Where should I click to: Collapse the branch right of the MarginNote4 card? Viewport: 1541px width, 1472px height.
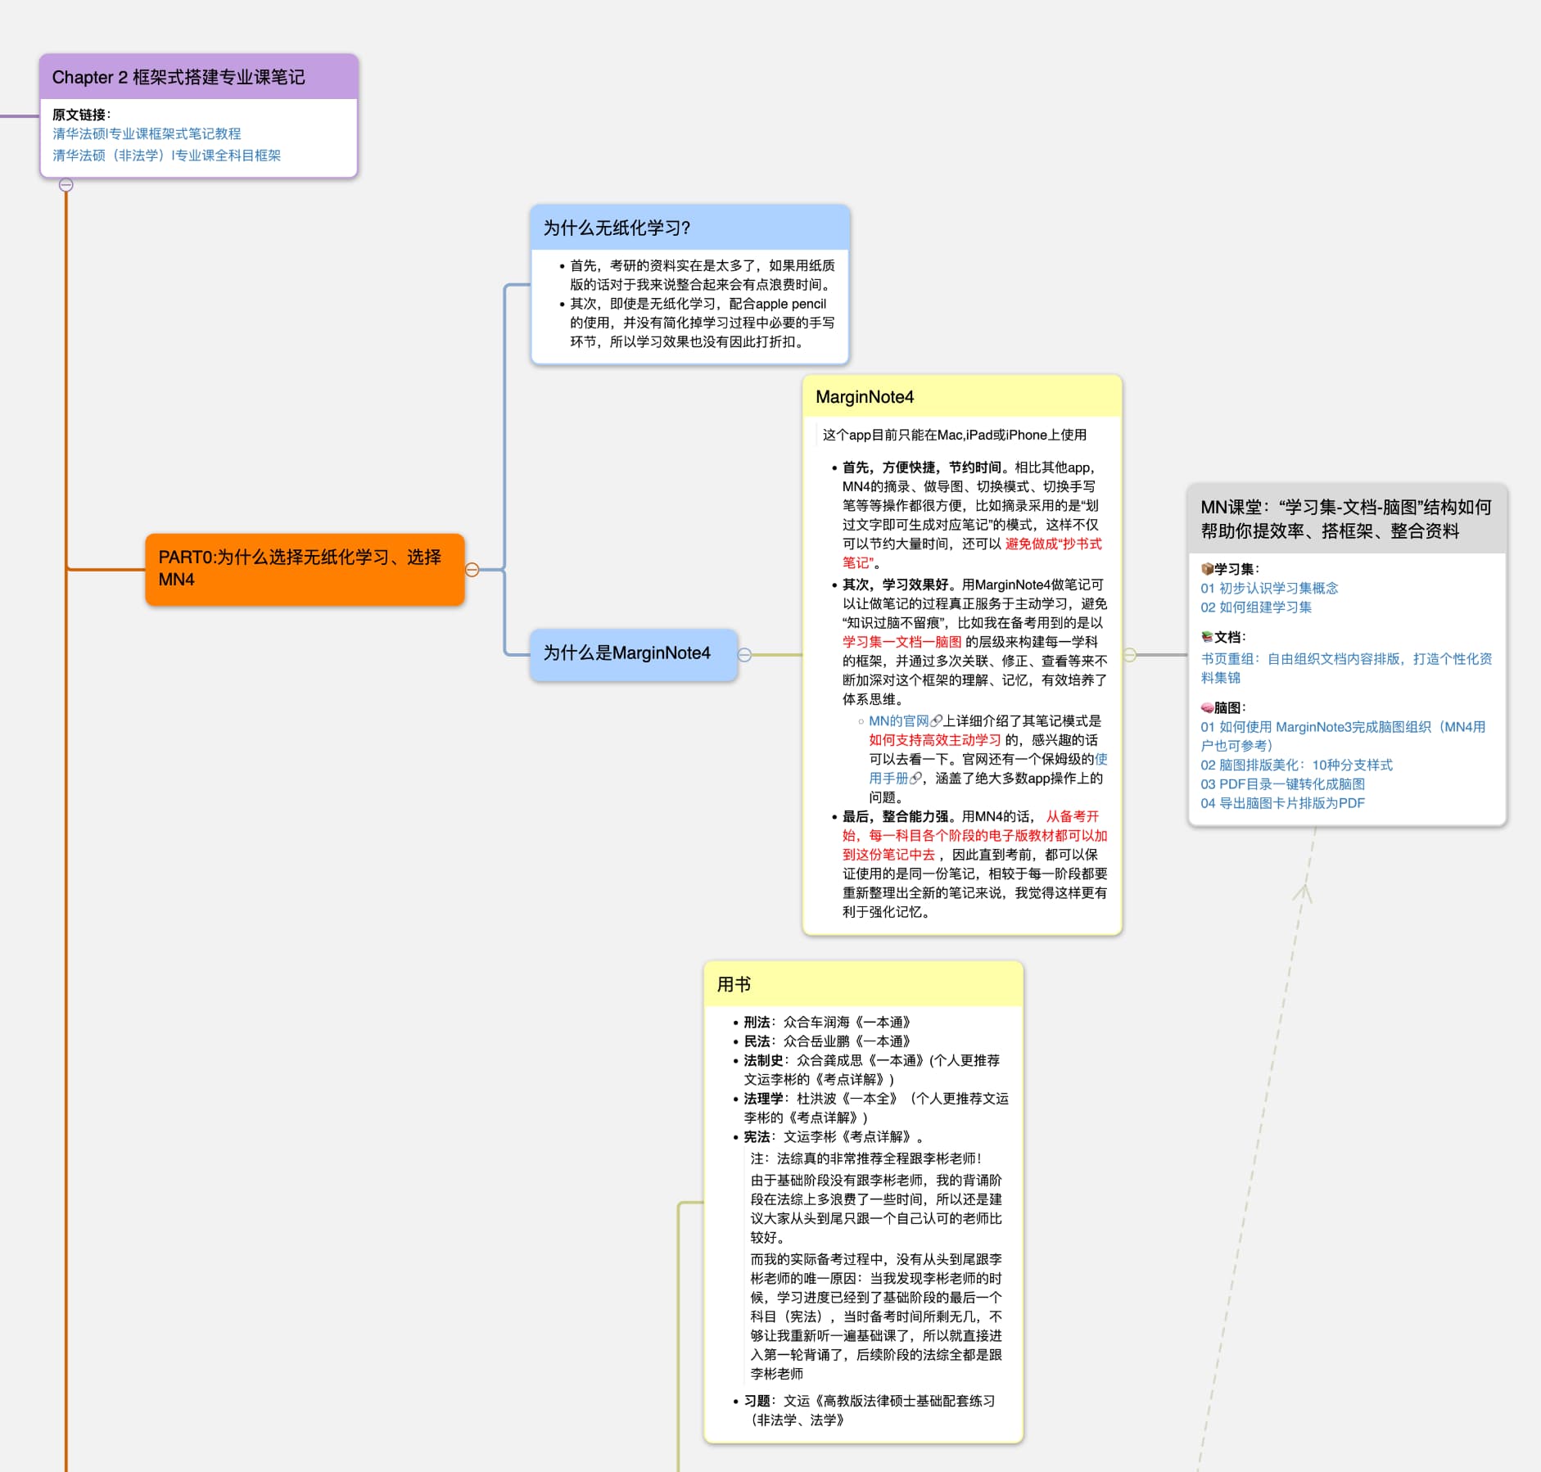click(x=1130, y=655)
